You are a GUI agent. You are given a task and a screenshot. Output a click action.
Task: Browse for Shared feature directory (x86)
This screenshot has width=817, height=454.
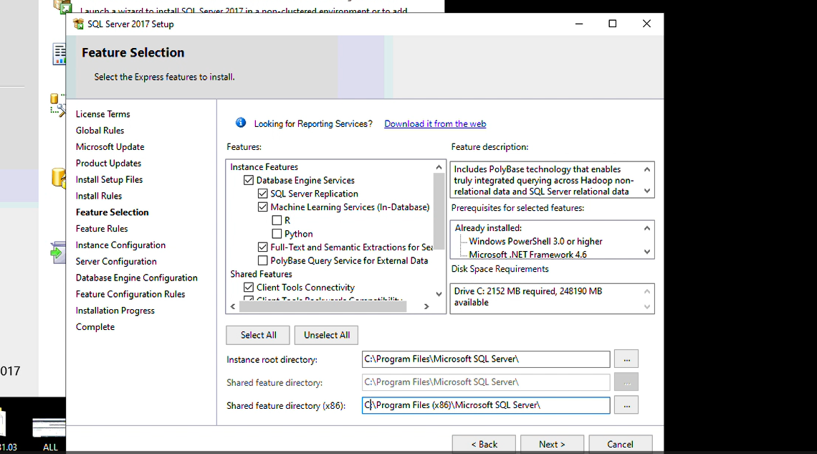626,405
